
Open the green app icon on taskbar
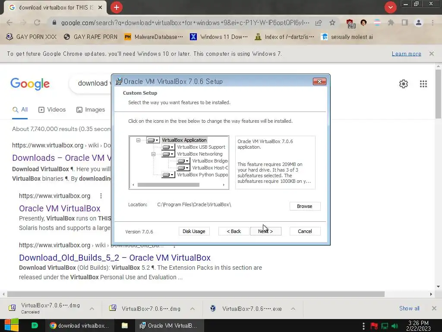pyautogui.click(x=35, y=326)
